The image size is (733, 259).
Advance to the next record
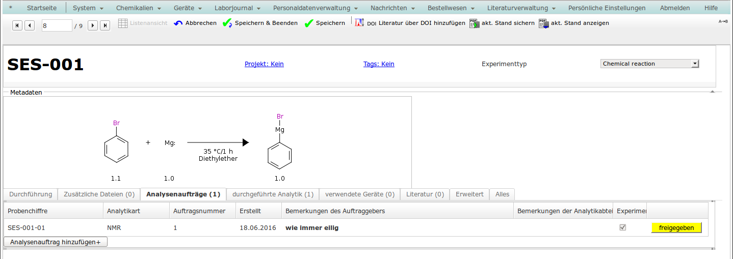[x=93, y=25]
